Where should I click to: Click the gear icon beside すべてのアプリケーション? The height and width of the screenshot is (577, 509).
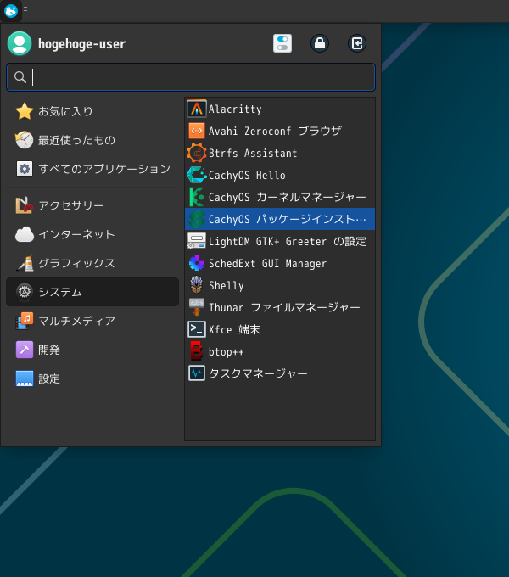tap(25, 169)
